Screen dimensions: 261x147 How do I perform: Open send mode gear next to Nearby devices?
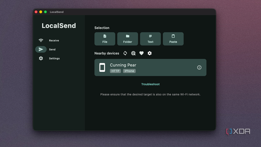click(x=150, y=53)
